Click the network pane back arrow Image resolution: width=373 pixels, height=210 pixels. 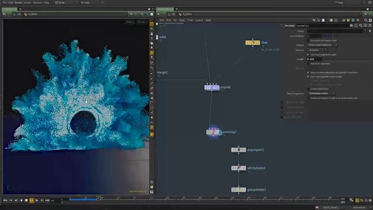159,14
